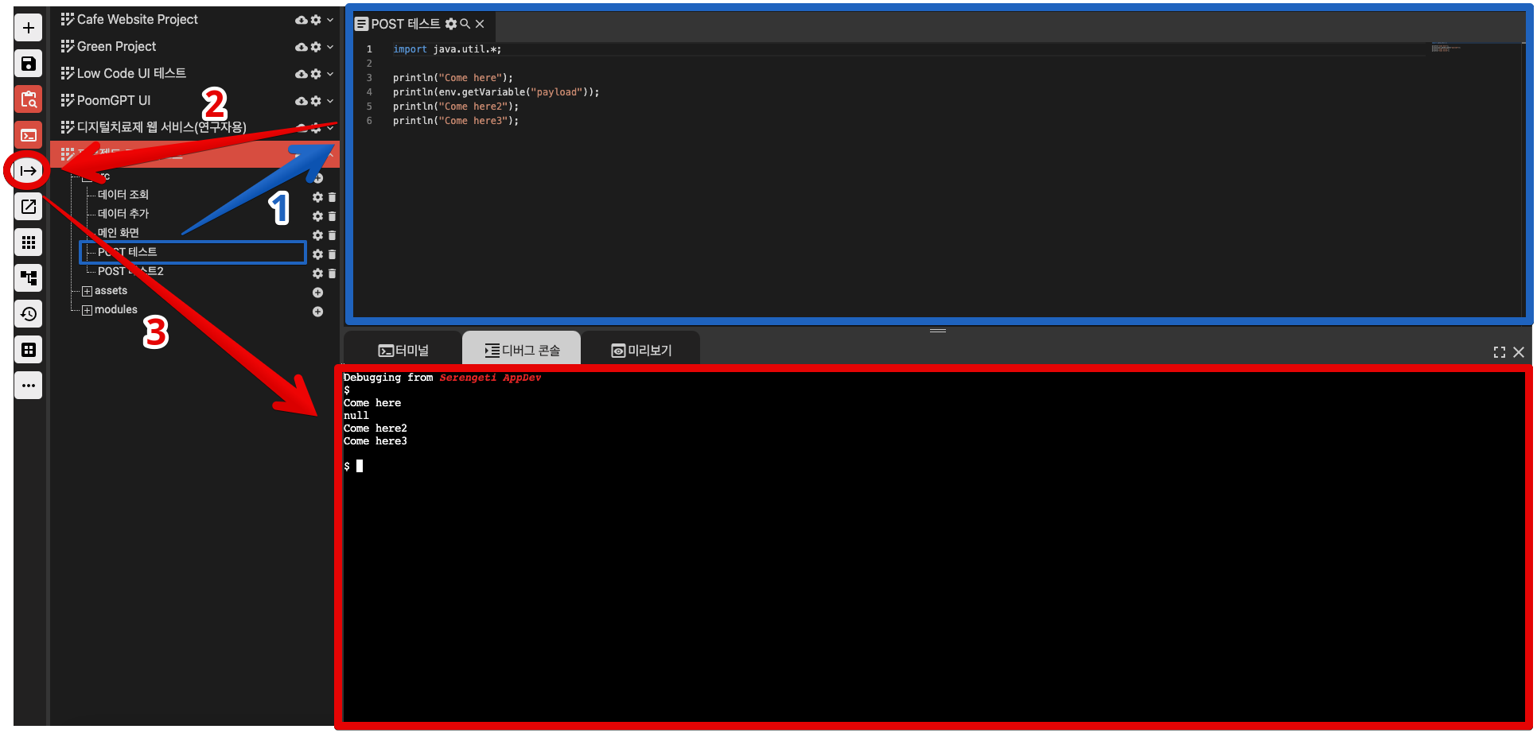
Task: Click the three-dots more icon in the sidebar
Action: (29, 386)
